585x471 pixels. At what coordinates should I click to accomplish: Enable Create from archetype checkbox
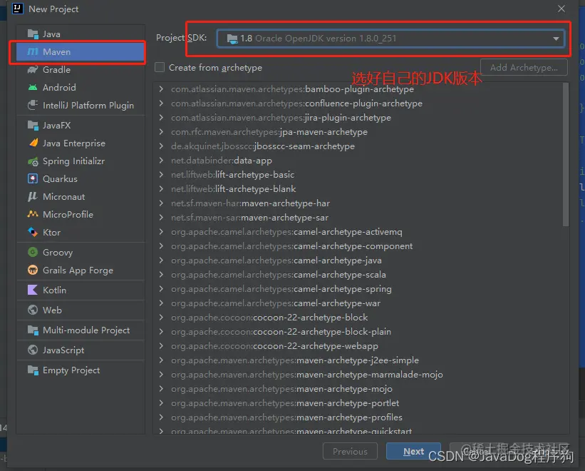point(160,67)
